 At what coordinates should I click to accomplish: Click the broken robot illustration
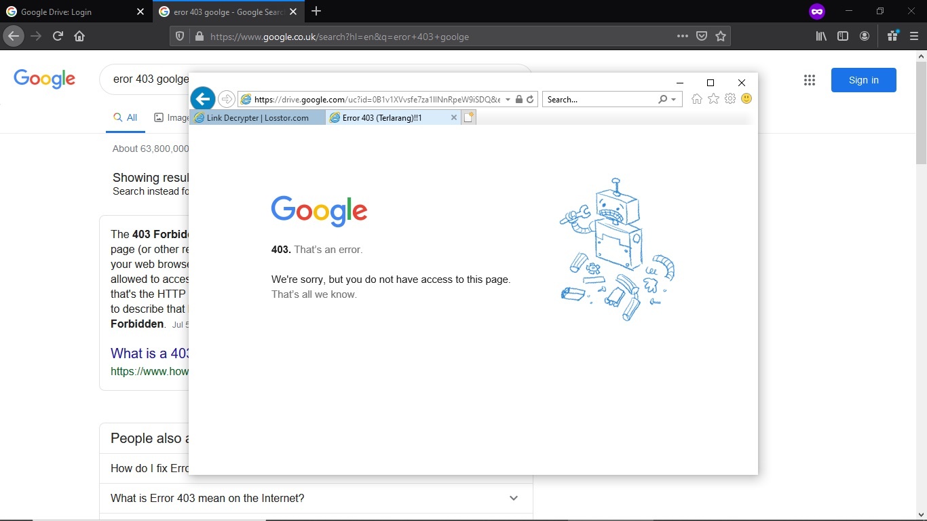pos(617,249)
